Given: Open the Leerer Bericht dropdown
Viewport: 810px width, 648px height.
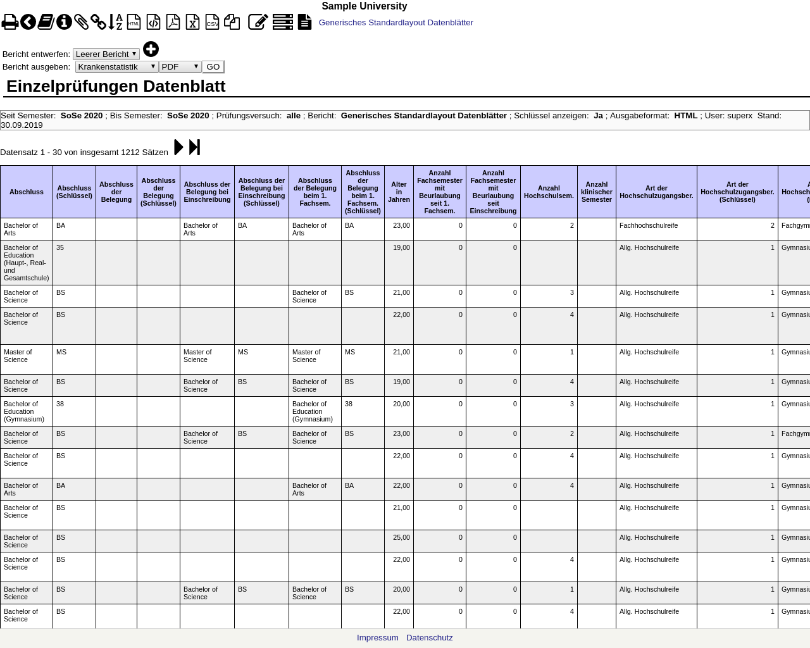Looking at the screenshot, I should click(106, 54).
